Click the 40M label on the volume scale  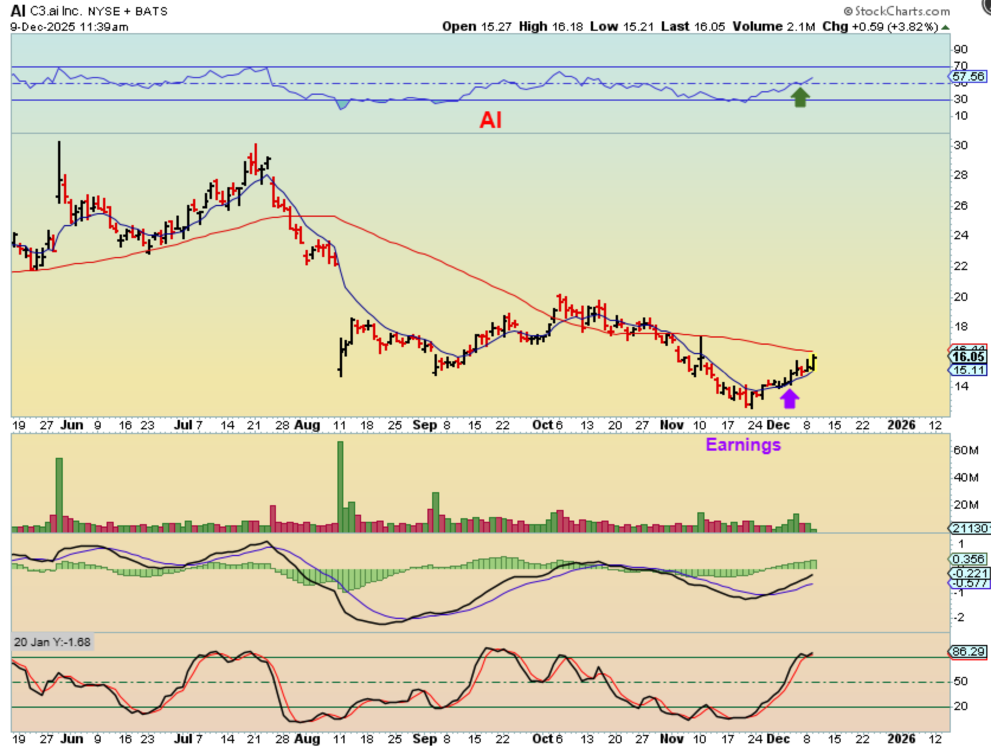point(966,477)
